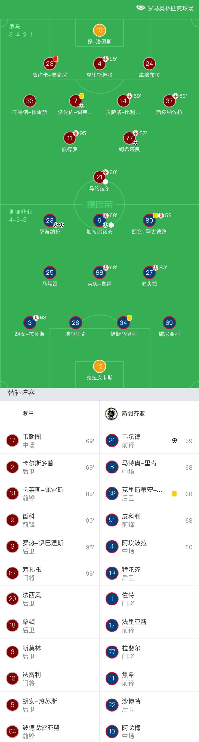Click Roma goalkeeper number 13 badge

(x=99, y=30)
